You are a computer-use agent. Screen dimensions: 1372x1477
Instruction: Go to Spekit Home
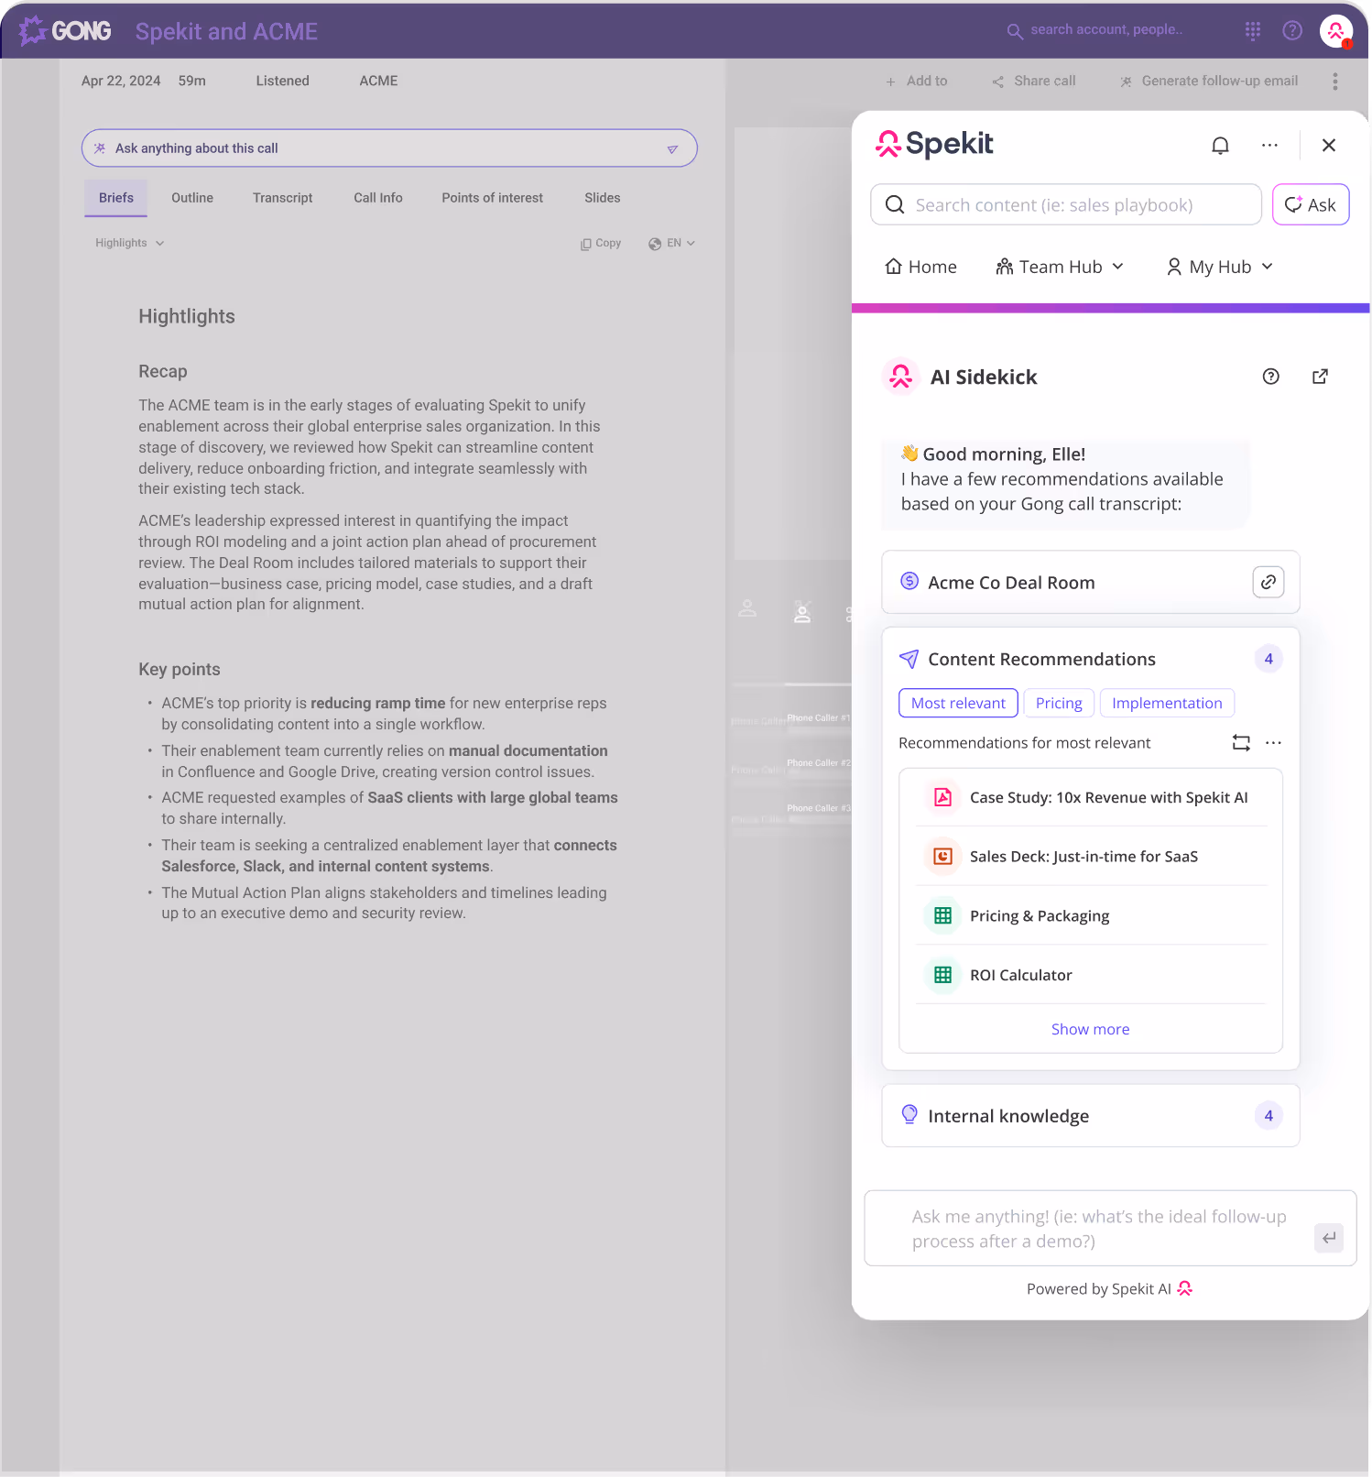[x=920, y=267]
